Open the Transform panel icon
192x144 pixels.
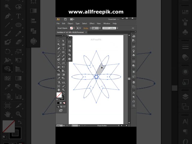70,42
